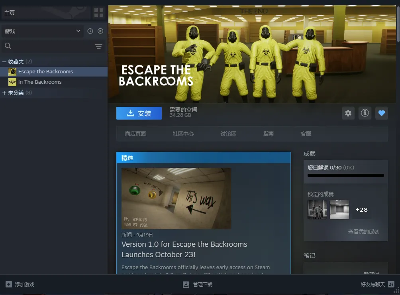Expand the 未分类 category

coord(4,93)
